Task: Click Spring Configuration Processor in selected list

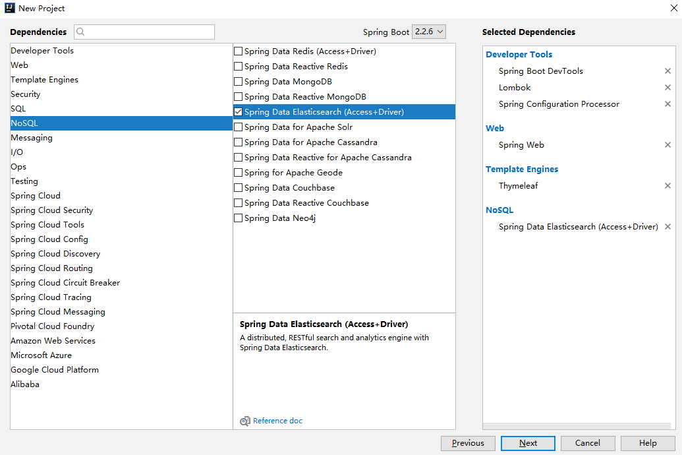Action: [559, 104]
